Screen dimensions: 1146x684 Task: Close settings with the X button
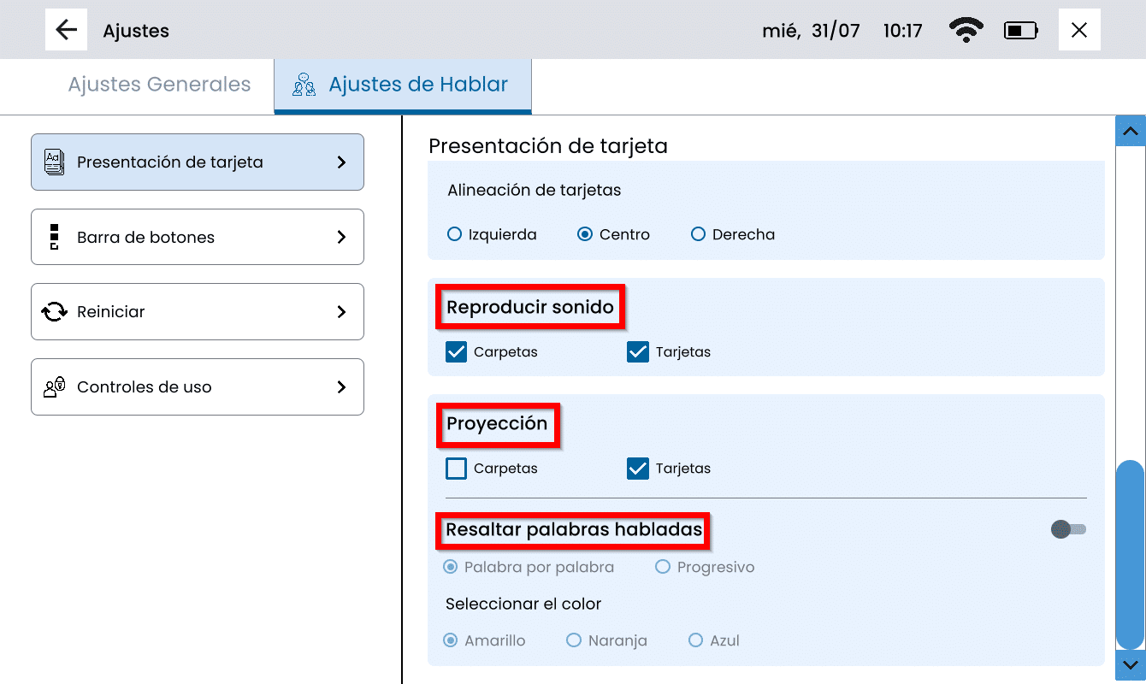point(1079,31)
